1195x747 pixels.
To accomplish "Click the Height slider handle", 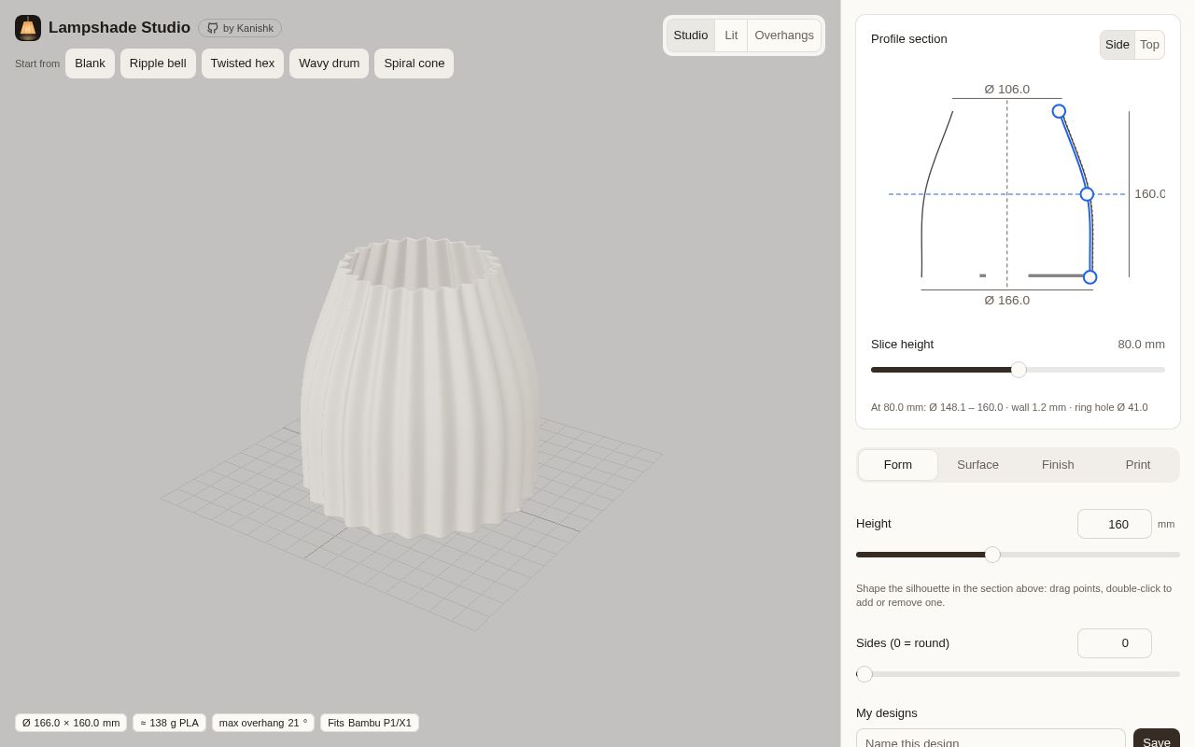I will [992, 555].
